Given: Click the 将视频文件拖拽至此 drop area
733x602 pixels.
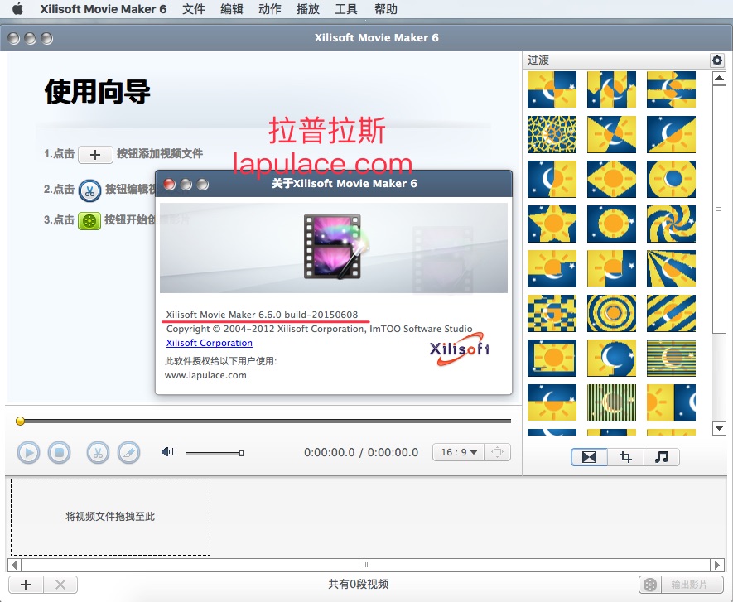Looking at the screenshot, I should point(110,517).
